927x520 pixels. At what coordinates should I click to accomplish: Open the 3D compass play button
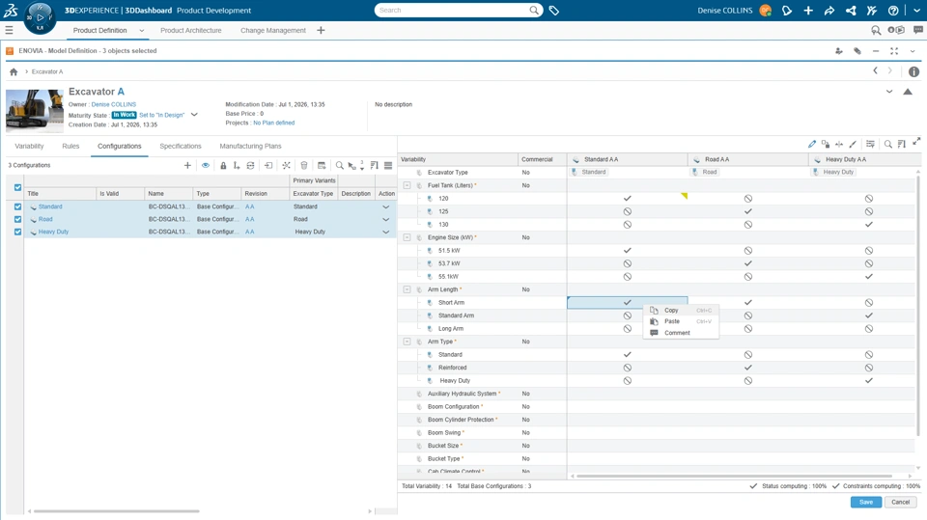point(41,17)
